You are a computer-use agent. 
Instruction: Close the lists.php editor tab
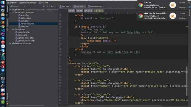pyautogui.click(x=70, y=7)
